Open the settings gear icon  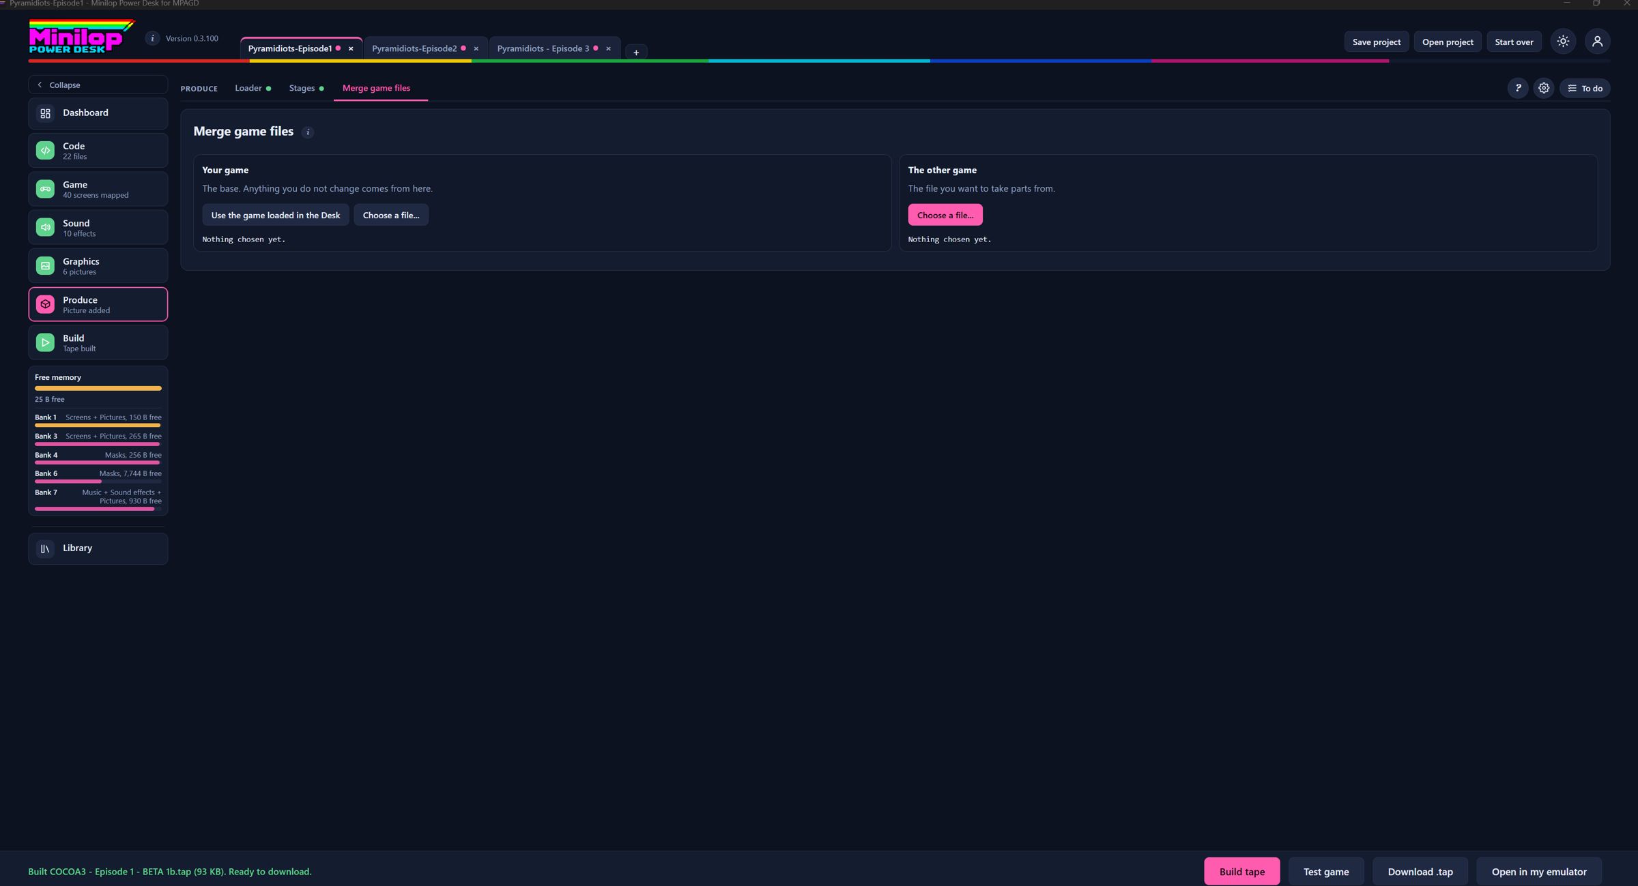tap(1544, 88)
